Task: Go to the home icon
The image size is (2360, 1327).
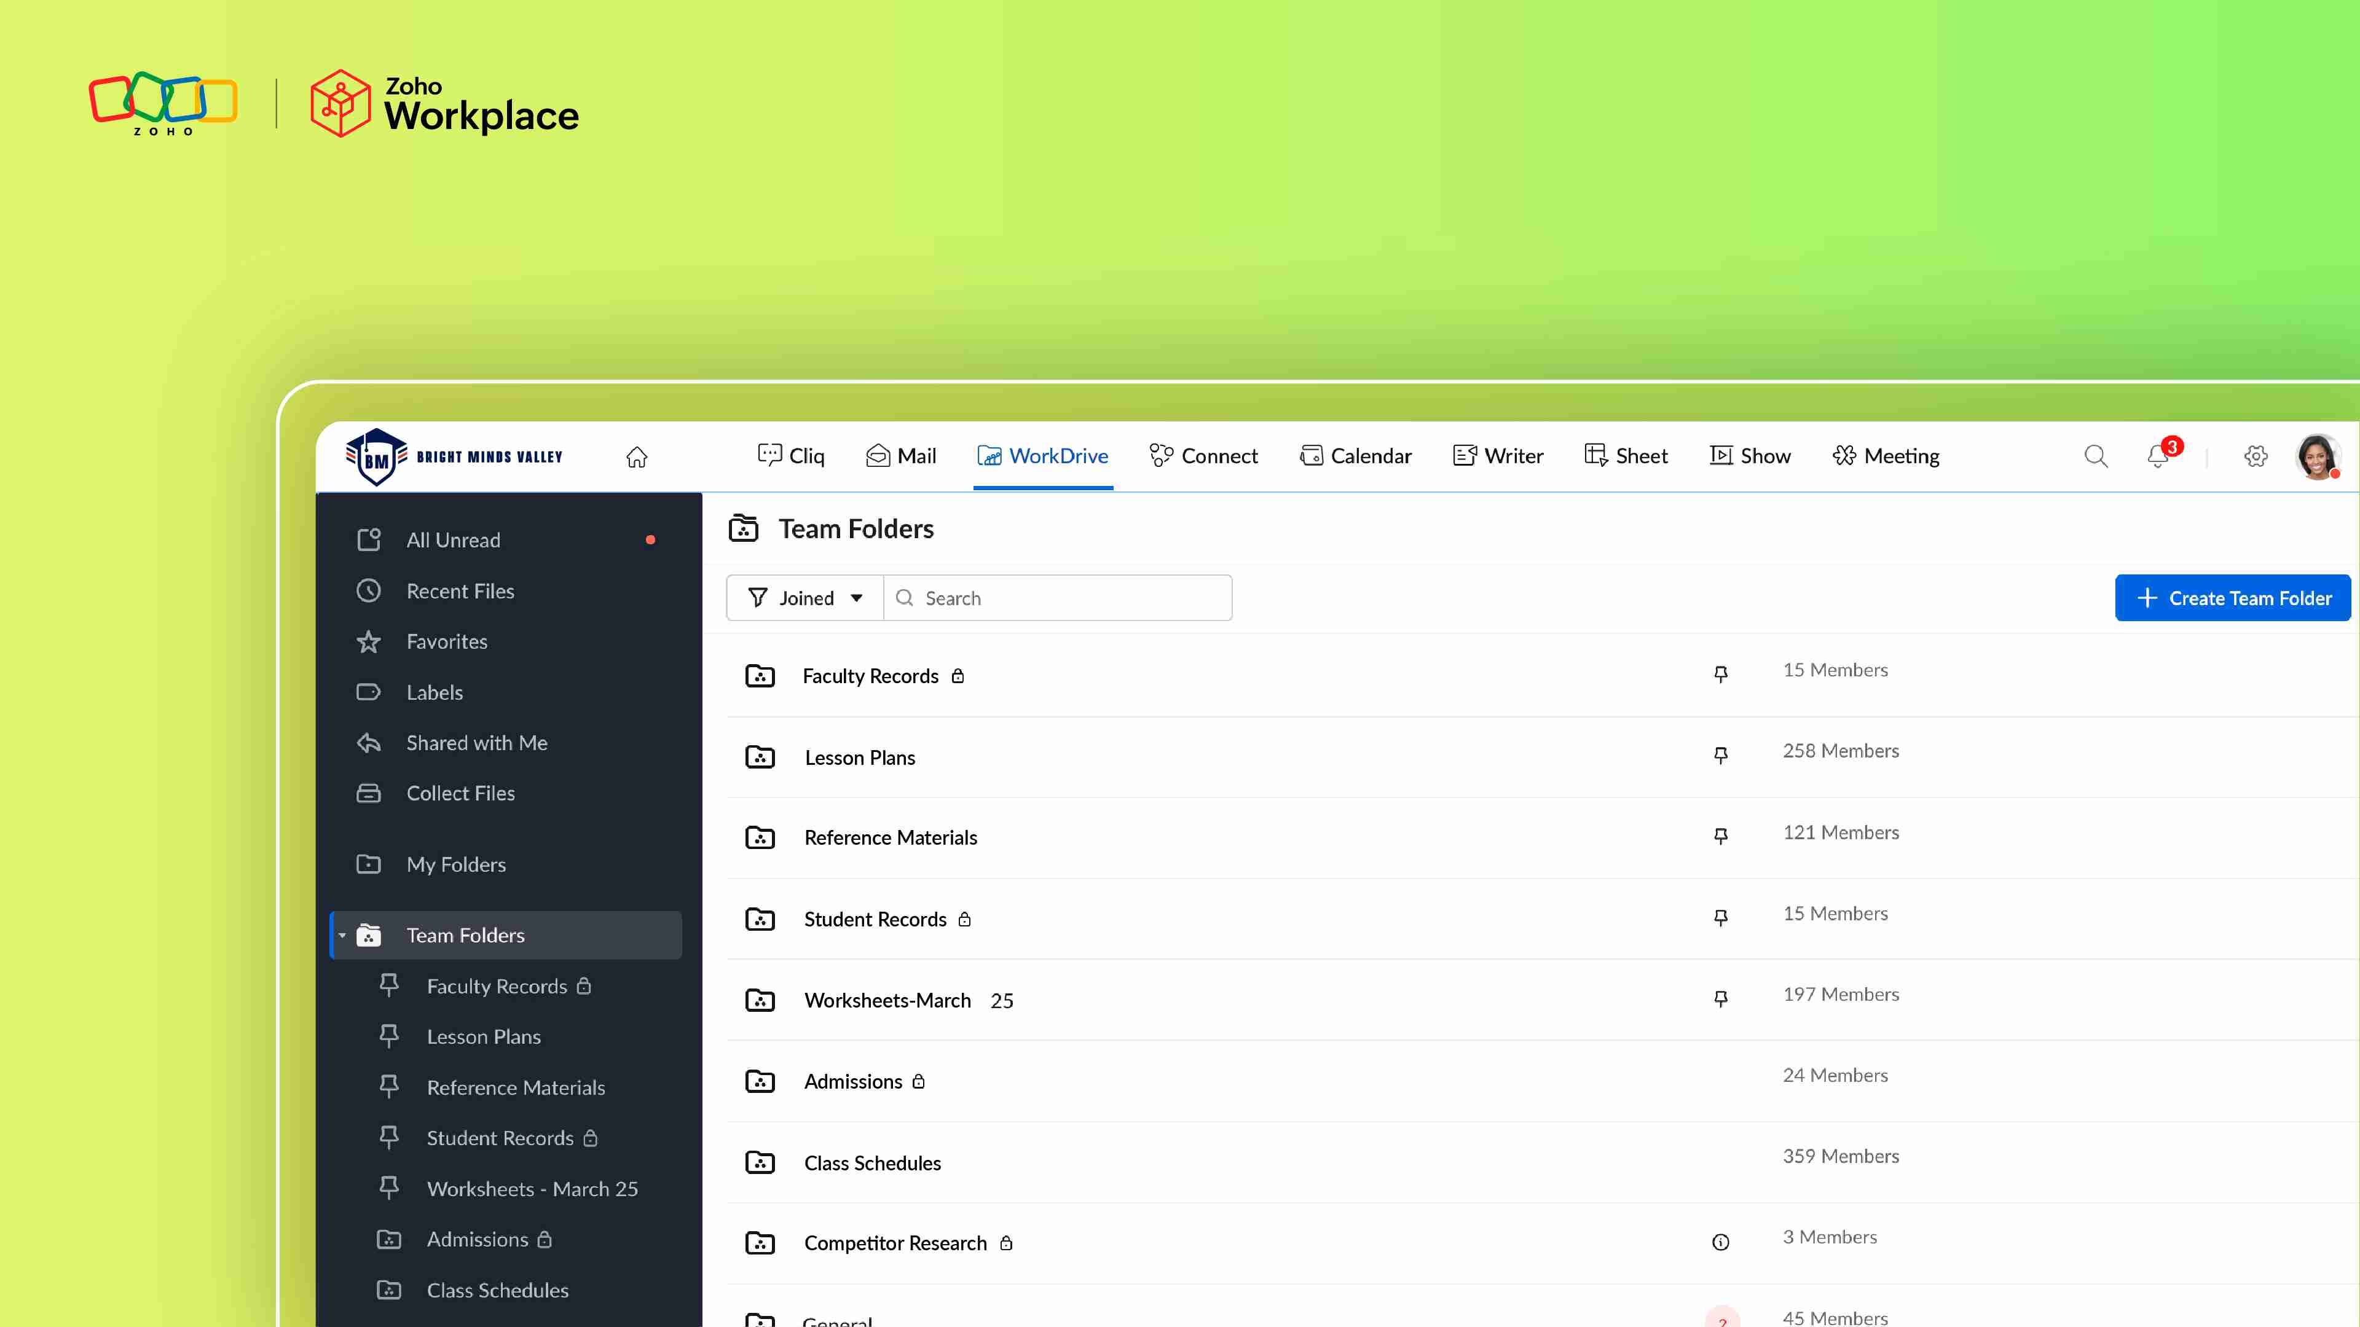Action: tap(637, 456)
